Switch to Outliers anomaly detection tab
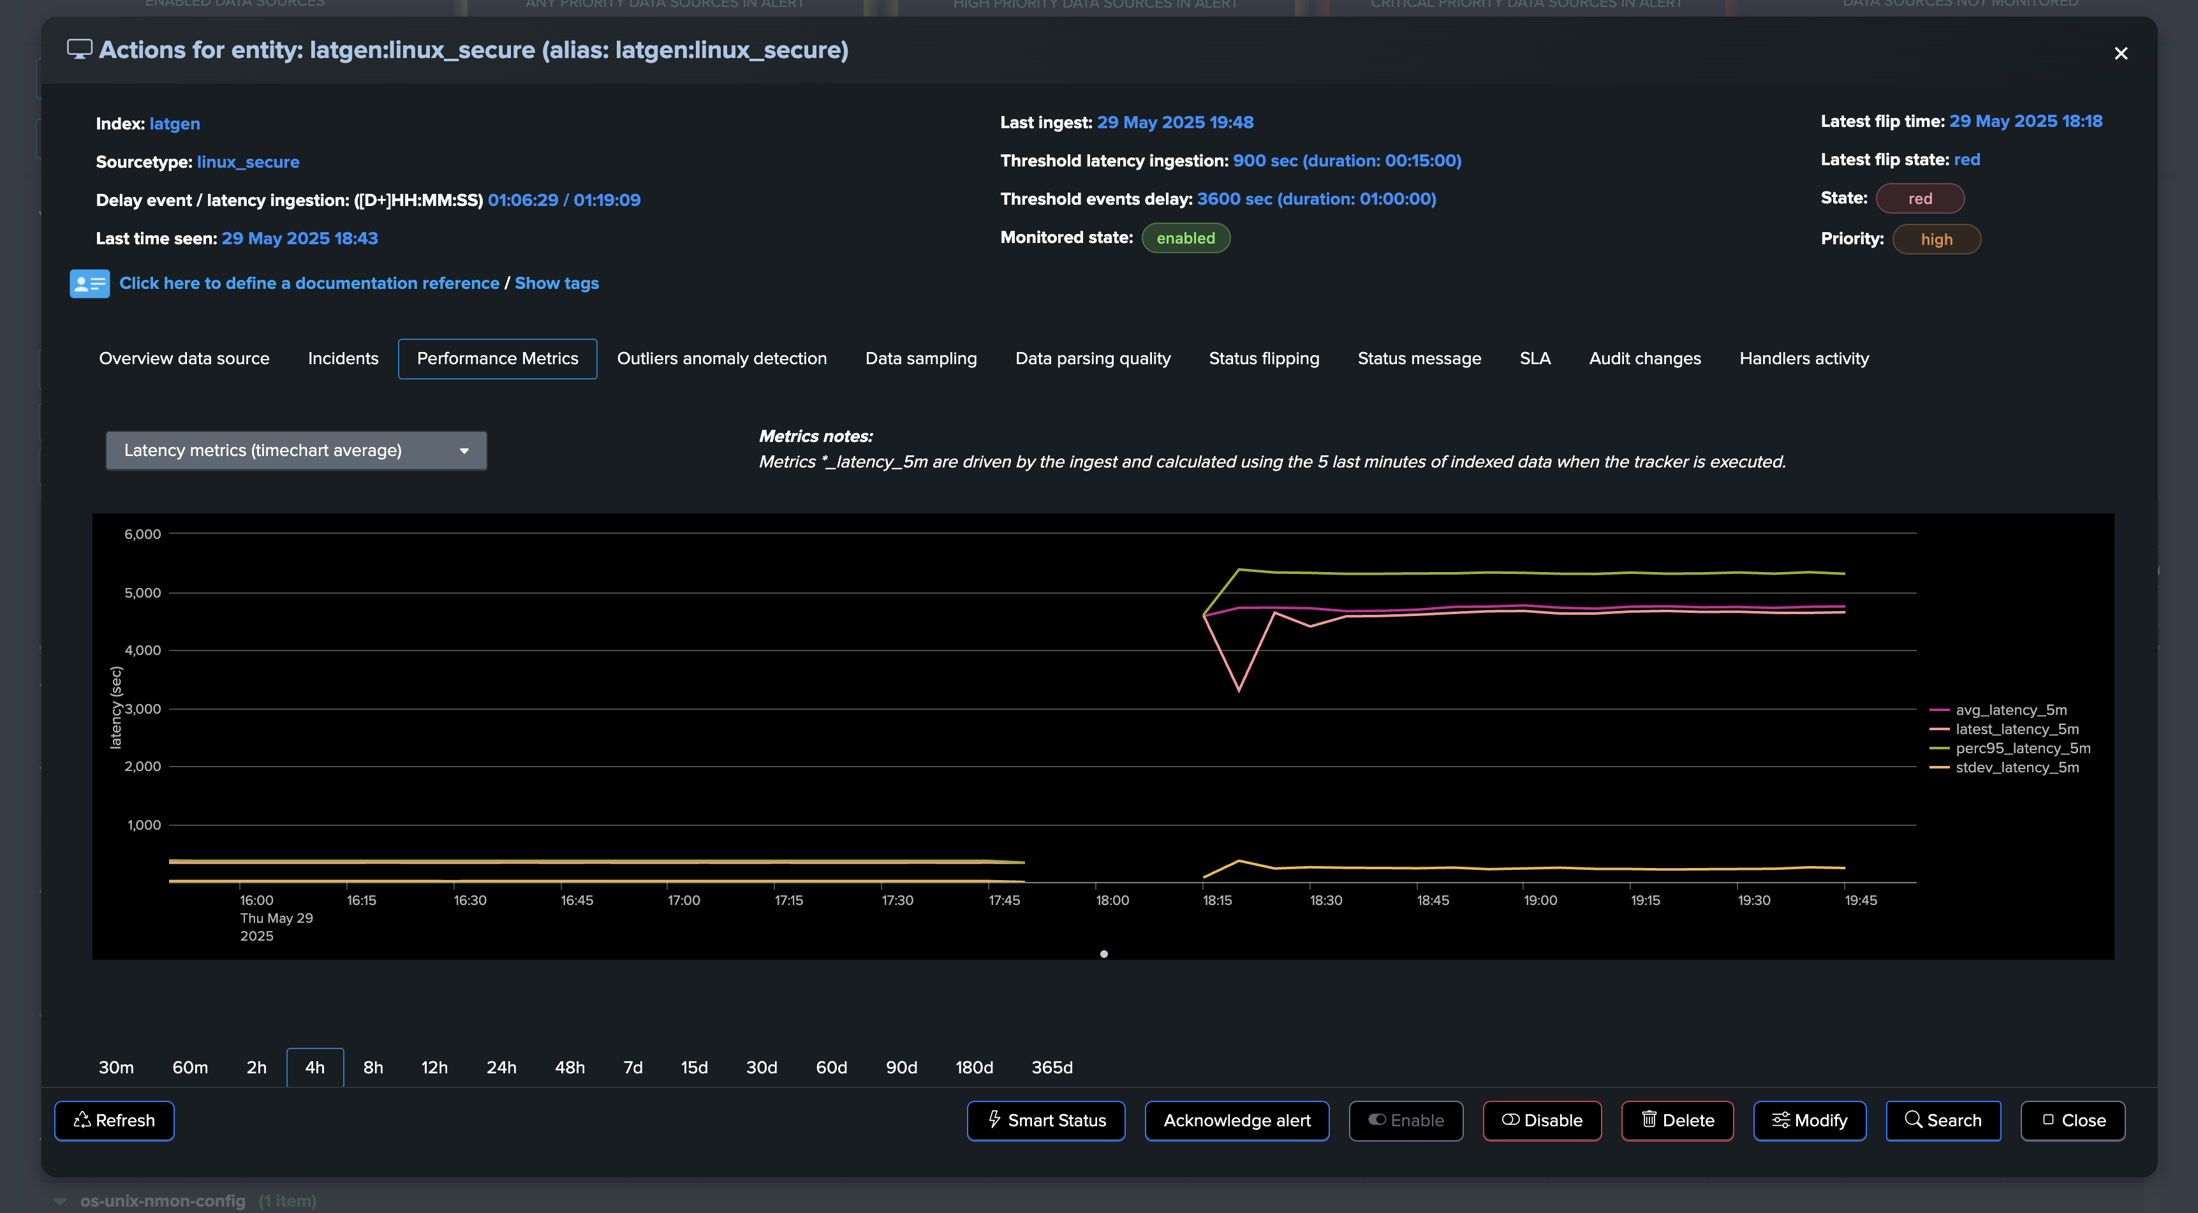 click(721, 358)
